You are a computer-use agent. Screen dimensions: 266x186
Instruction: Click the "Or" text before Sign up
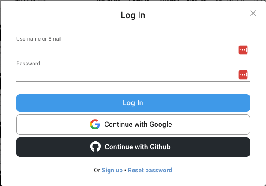(x=97, y=170)
